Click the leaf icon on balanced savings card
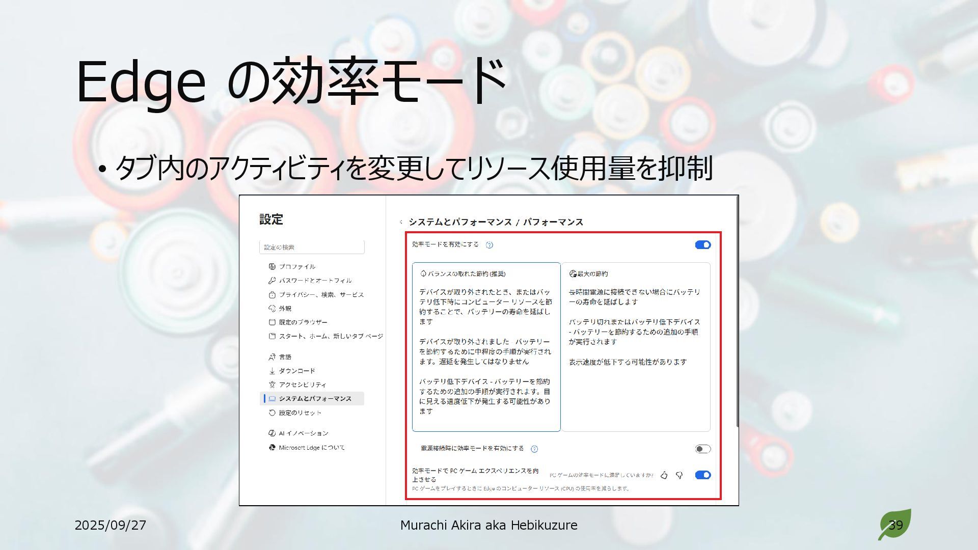978x550 pixels. tap(423, 274)
